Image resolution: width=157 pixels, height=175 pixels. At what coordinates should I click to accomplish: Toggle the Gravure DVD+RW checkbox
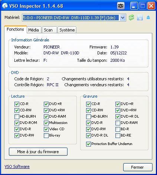(118, 110)
